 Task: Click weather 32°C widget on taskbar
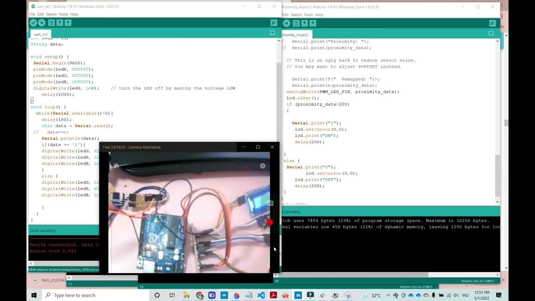coord(371,295)
